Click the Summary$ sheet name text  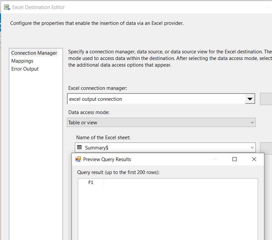[97, 148]
